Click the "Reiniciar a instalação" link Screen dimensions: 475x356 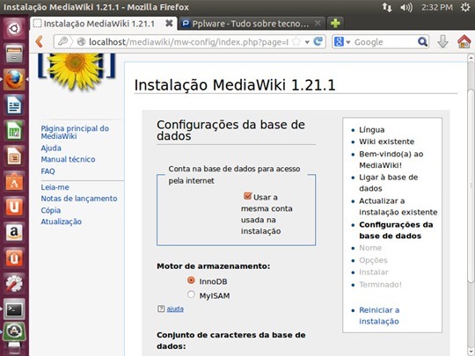[x=379, y=316]
